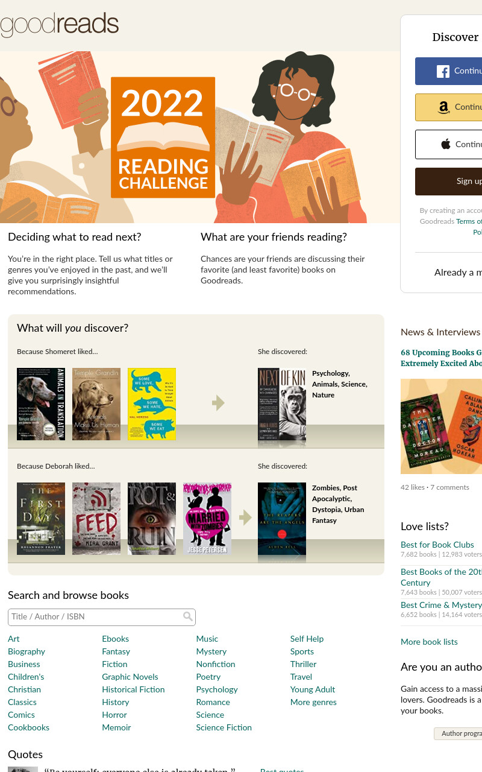Viewport: 482px width, 772px height.
Task: Continue with Facebook icon button
Action: click(x=448, y=71)
